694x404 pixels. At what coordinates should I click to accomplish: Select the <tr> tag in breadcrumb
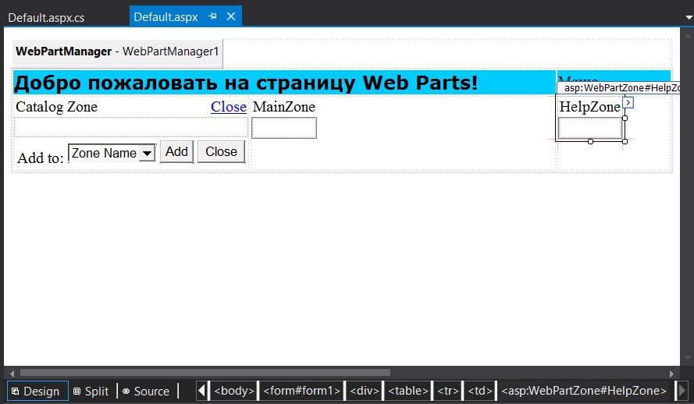coord(448,391)
